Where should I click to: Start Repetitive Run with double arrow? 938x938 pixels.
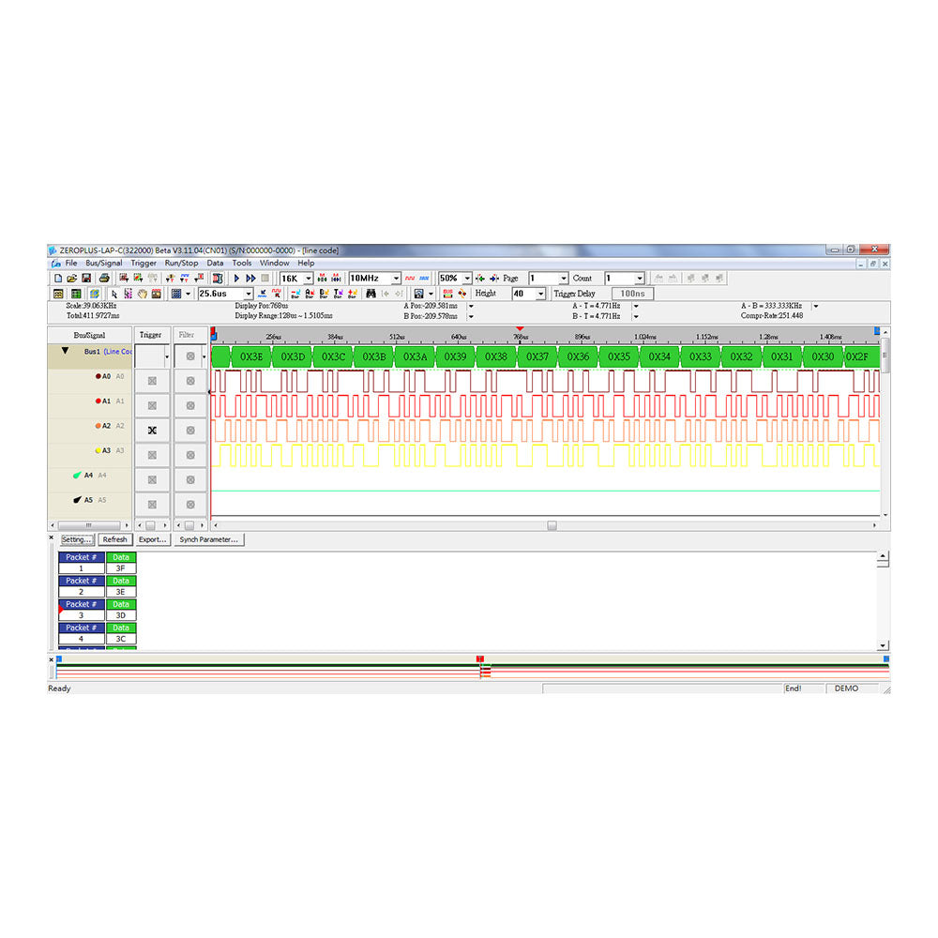pyautogui.click(x=250, y=279)
